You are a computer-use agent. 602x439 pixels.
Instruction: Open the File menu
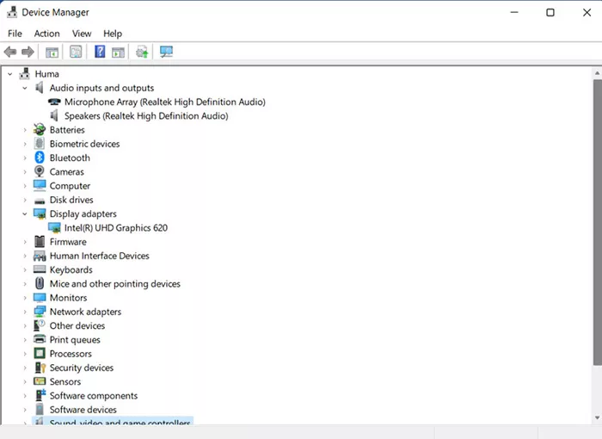pos(15,34)
